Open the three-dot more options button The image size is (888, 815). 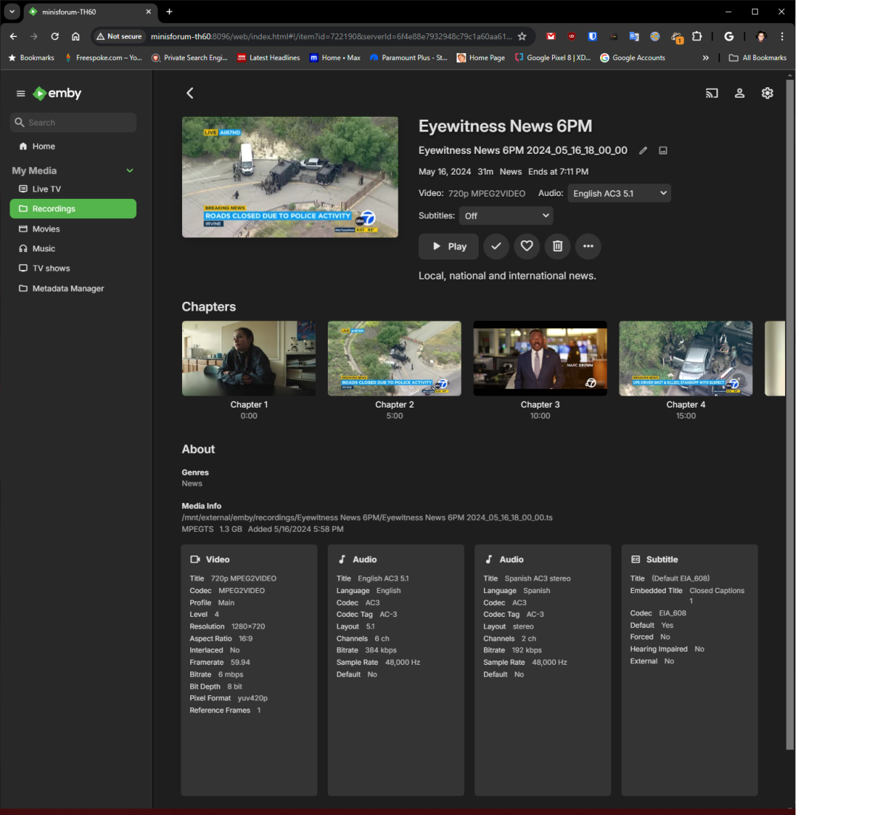588,246
